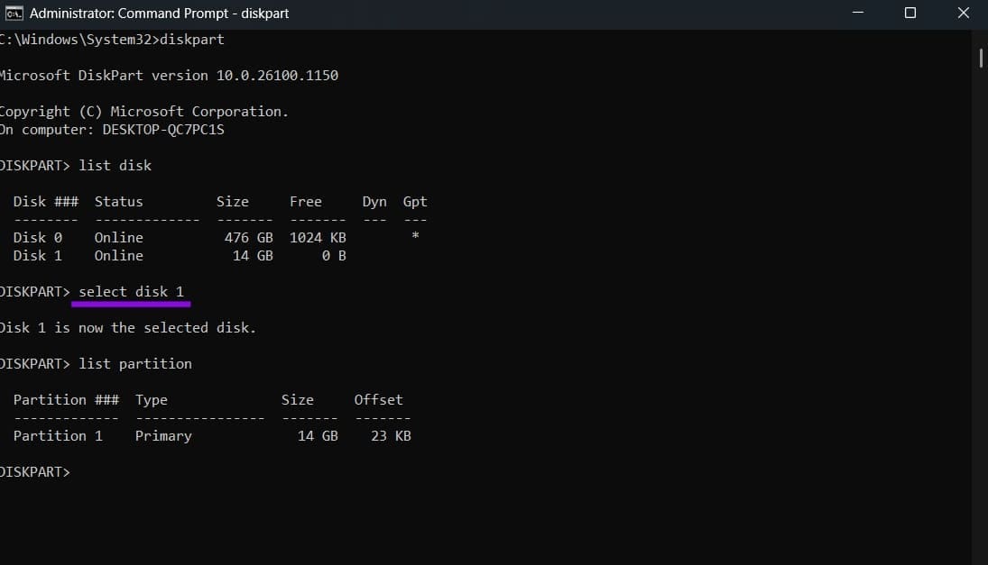Click computer name DESKTOP-QC7PC1S

coord(163,130)
